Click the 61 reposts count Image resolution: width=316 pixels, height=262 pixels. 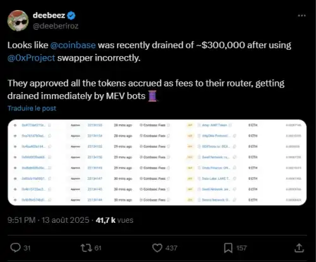pos(98,248)
